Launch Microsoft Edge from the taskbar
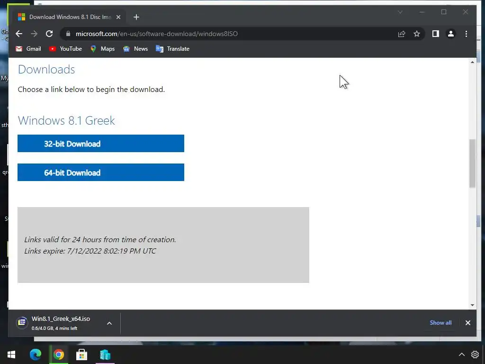Viewport: 485px width, 364px height. coord(36,355)
